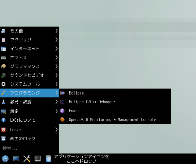Screen dimensions: 196x164
Task: Click the インターネット category icon
Action: [x=3, y=49]
